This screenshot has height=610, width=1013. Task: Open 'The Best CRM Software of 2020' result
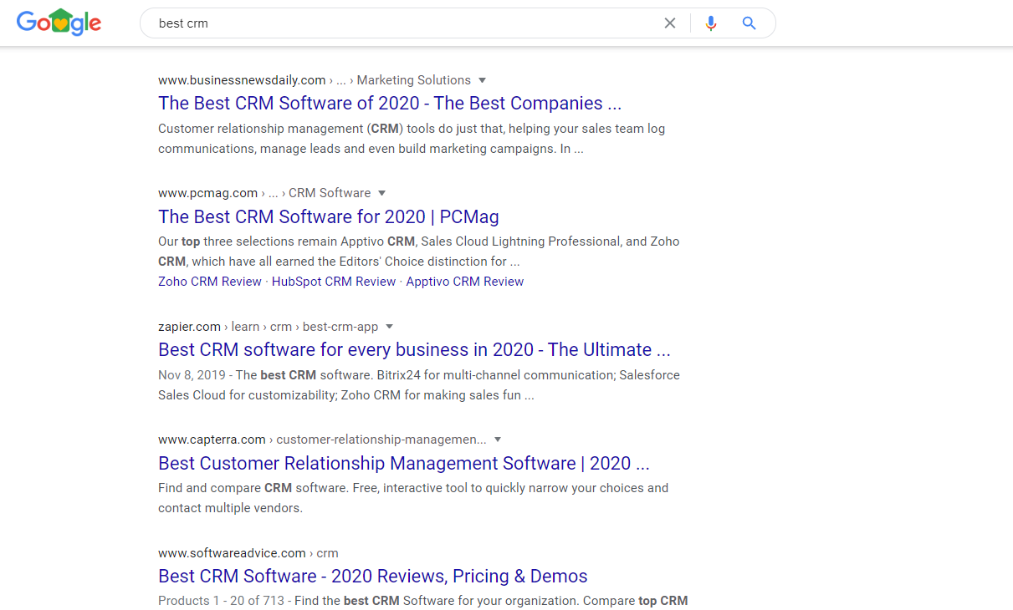[x=389, y=104]
